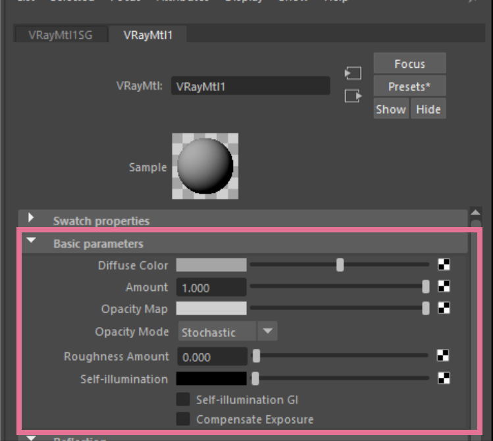Collapse the Basic parameters section
493x441 pixels.
pos(31,240)
